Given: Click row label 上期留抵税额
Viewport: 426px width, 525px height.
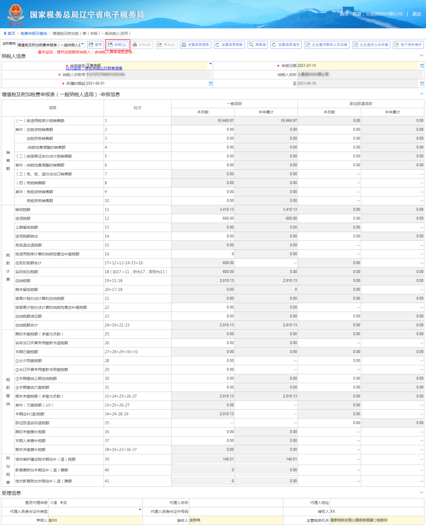Looking at the screenshot, I should (x=26, y=227).
